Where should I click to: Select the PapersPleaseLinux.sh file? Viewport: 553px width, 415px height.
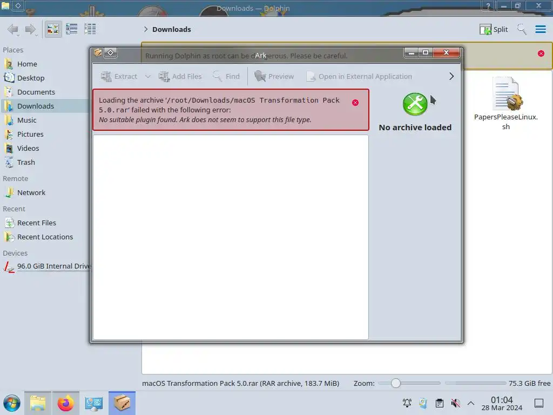[505, 103]
